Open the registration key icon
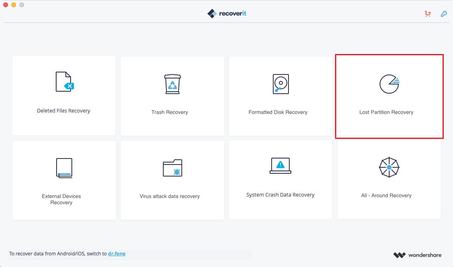 [x=444, y=14]
